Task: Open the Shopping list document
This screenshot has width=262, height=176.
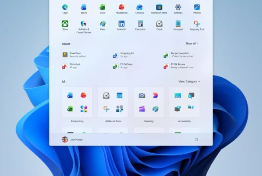Action: coord(124,55)
